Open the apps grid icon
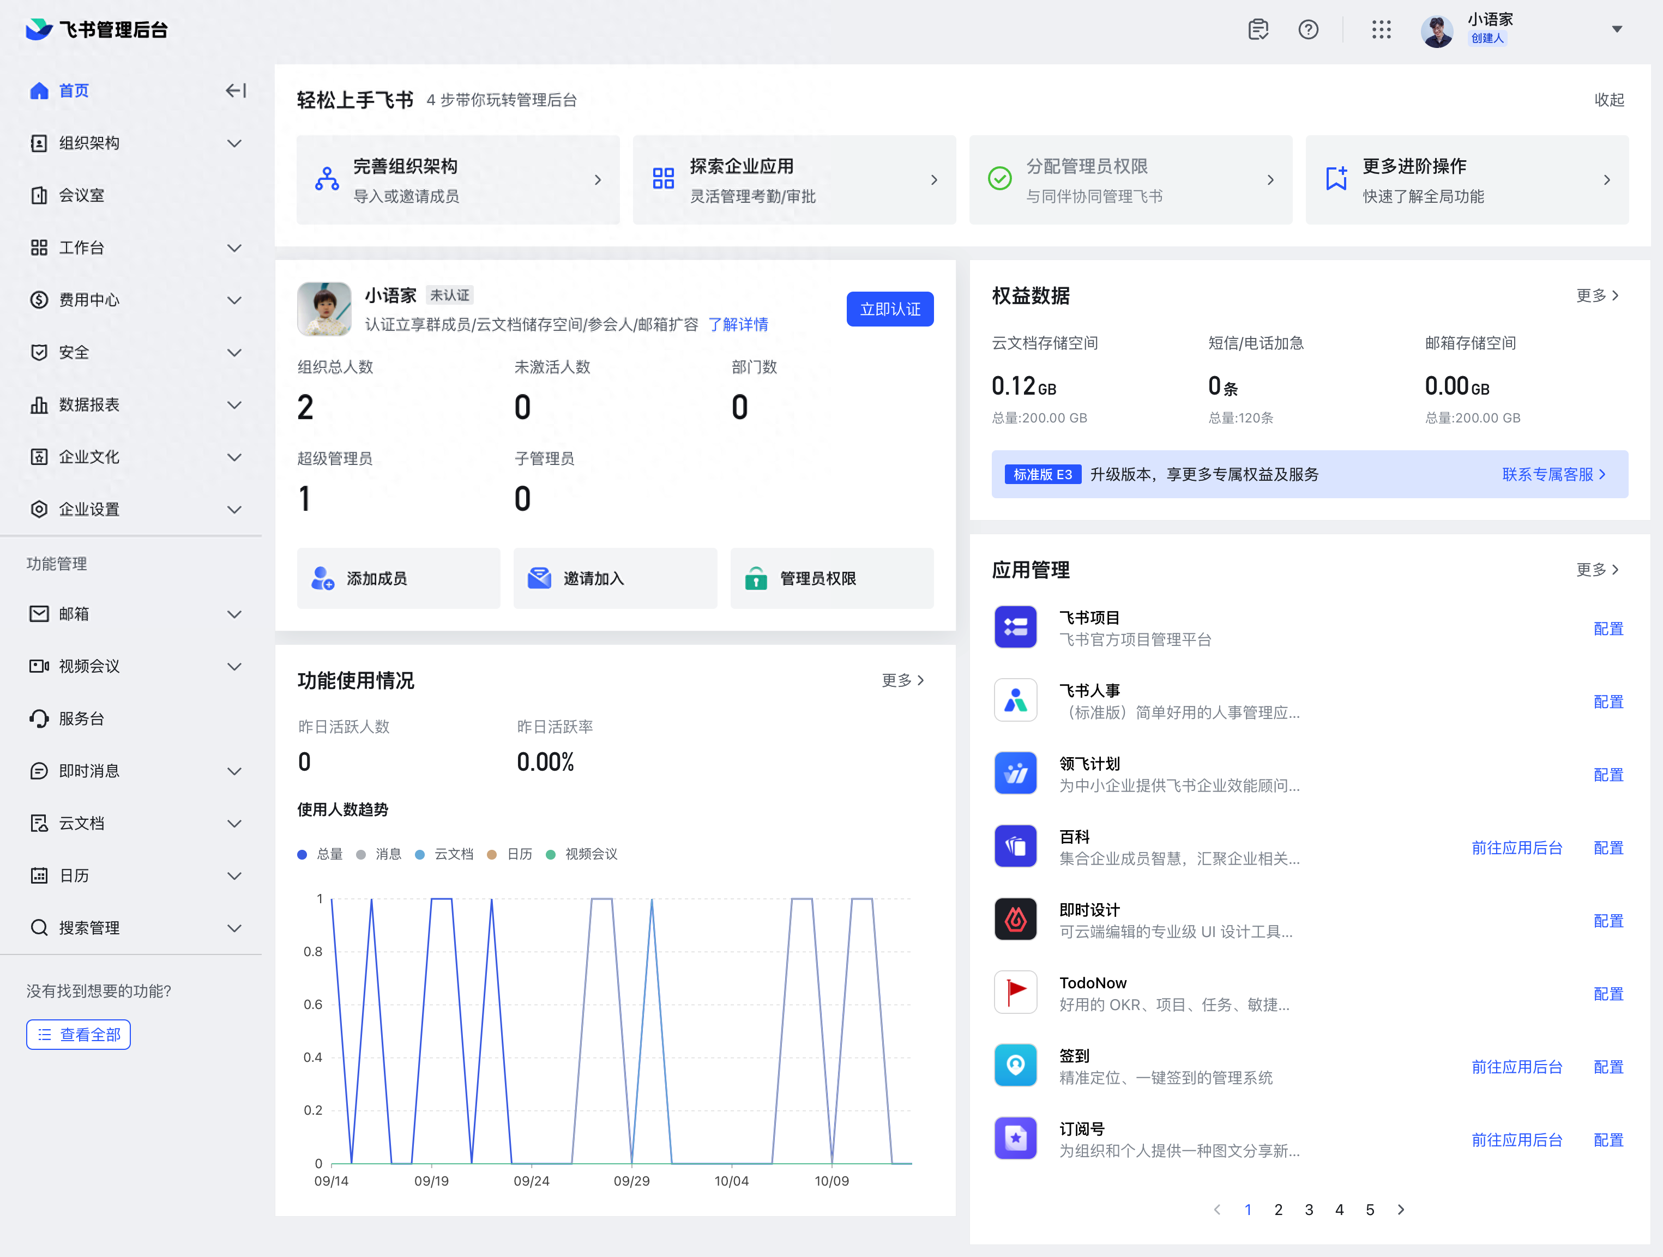The width and height of the screenshot is (1663, 1257). coord(1381,30)
